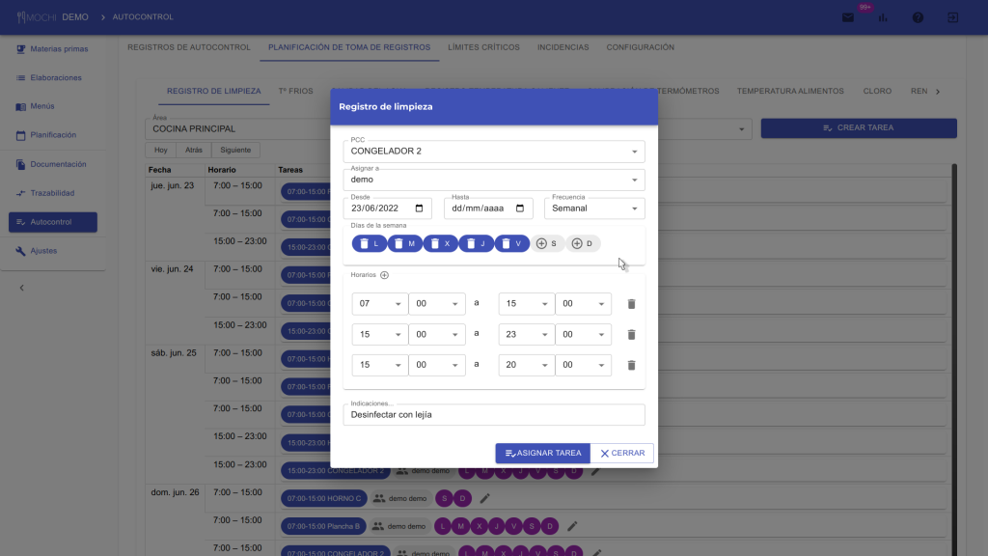
Task: Open the end-hour dropdown showing 23
Action: (x=526, y=335)
